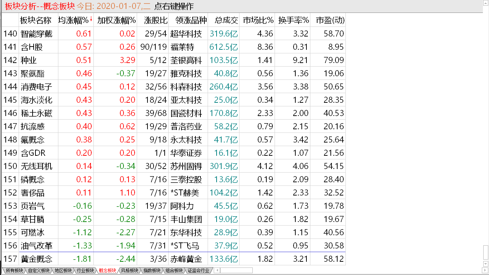
Task: Select the 含GDR sector row
Action: click(174, 153)
